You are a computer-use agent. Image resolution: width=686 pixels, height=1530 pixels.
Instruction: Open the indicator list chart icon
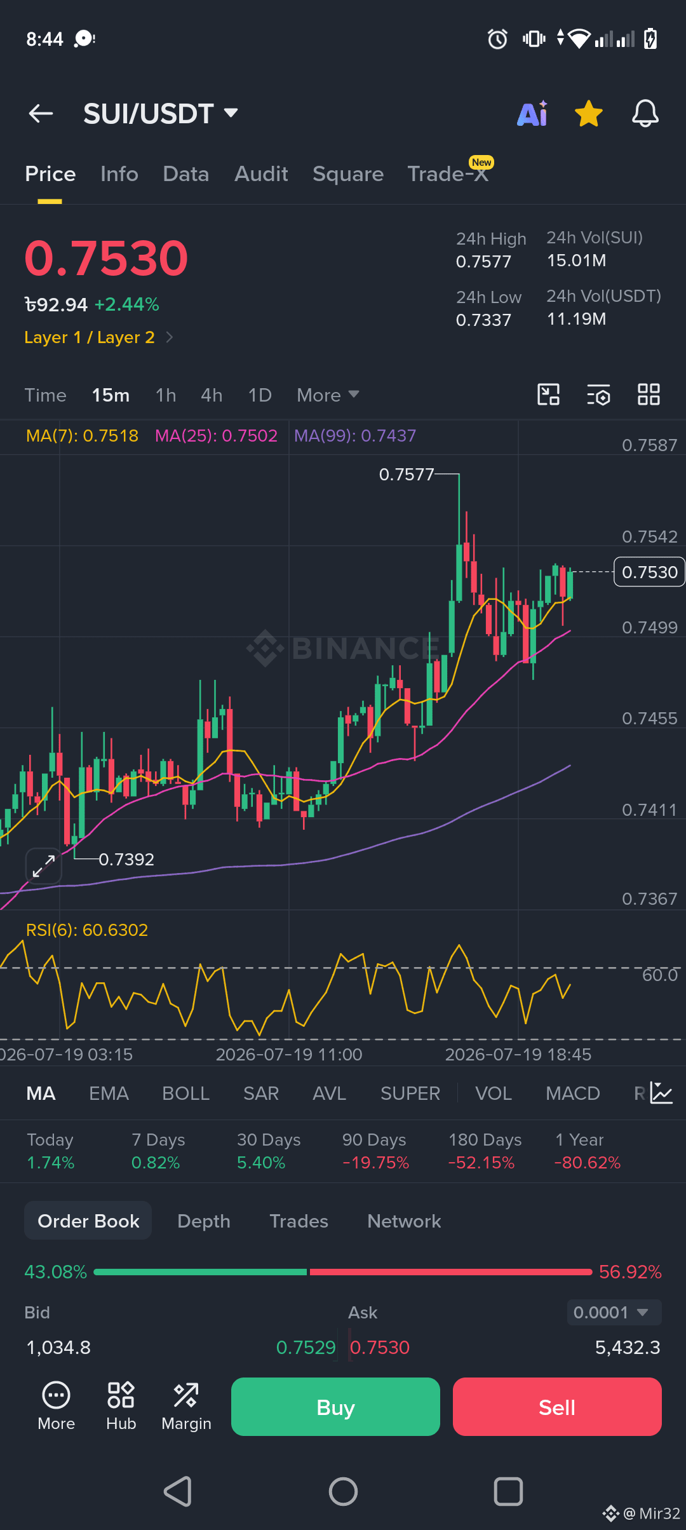click(661, 1093)
